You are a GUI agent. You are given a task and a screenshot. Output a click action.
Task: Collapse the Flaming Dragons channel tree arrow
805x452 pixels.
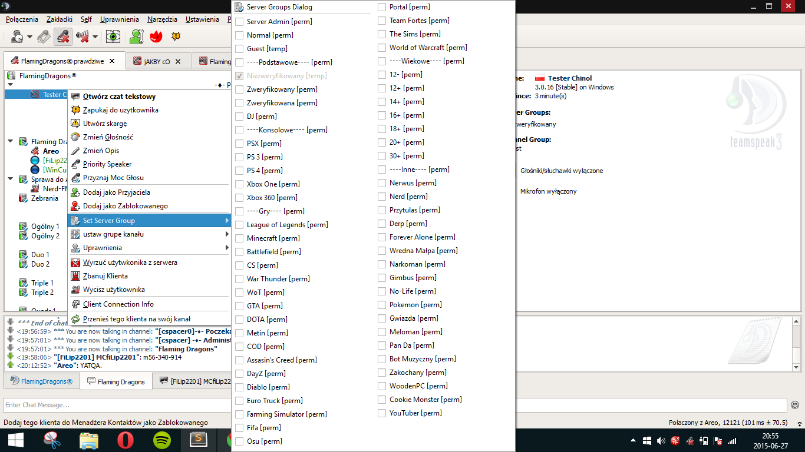tap(11, 141)
